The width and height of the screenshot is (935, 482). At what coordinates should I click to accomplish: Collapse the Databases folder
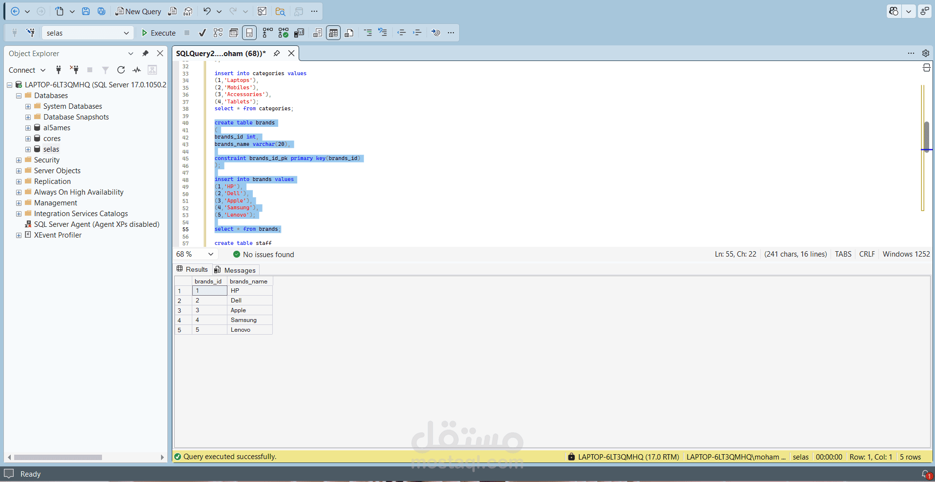(x=19, y=96)
